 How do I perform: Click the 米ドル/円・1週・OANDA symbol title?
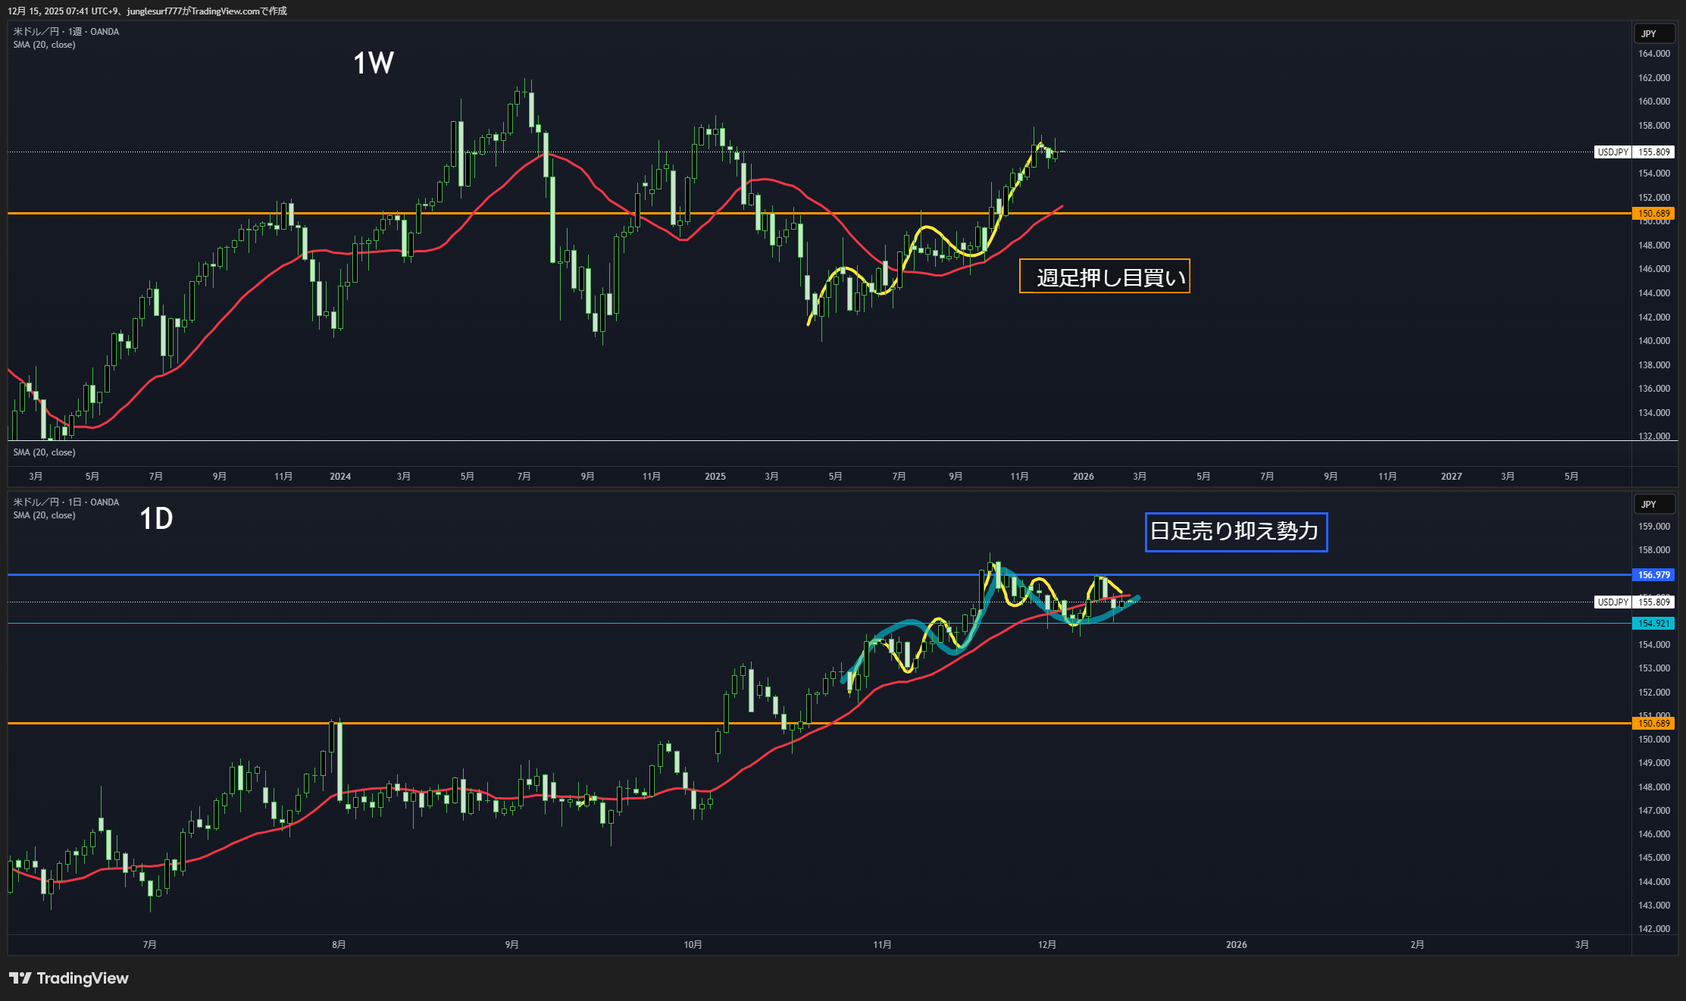(66, 32)
